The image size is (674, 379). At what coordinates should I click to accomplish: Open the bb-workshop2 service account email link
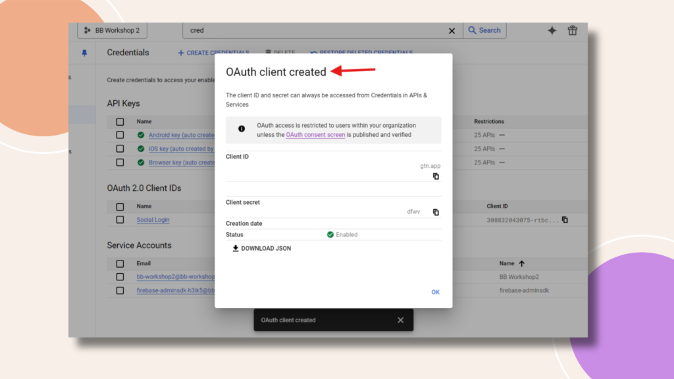click(176, 277)
